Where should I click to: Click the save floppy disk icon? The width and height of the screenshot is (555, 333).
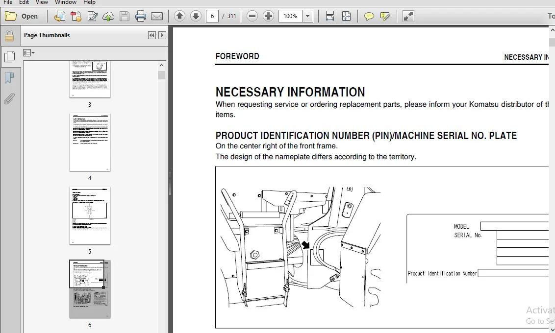[124, 16]
